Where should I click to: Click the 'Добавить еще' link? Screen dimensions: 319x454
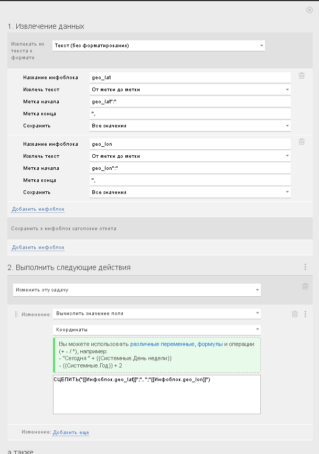[x=71, y=433]
